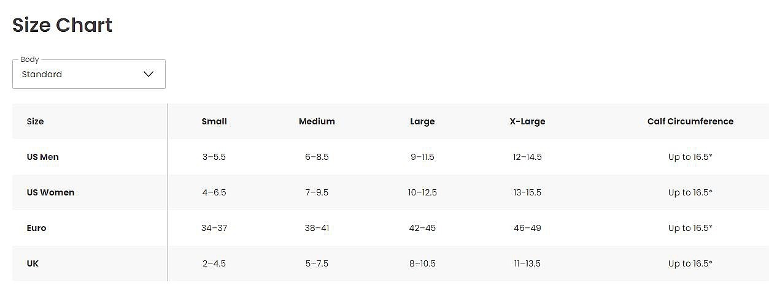Image resolution: width=769 pixels, height=291 pixels.
Task: Click the UK Medium 5–7.5 cell
Action: pos(317,263)
